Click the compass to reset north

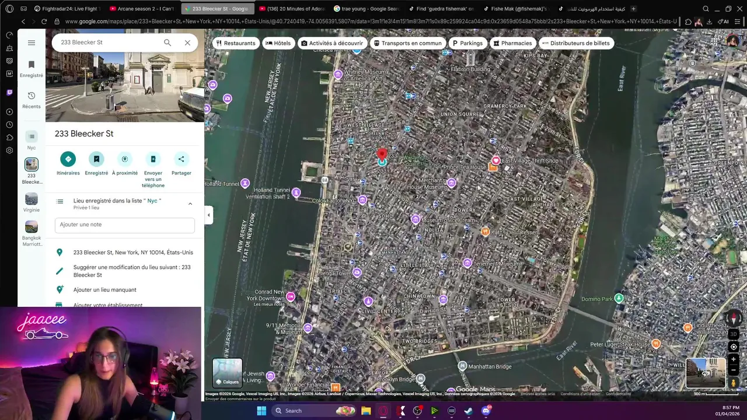pyautogui.click(x=734, y=319)
